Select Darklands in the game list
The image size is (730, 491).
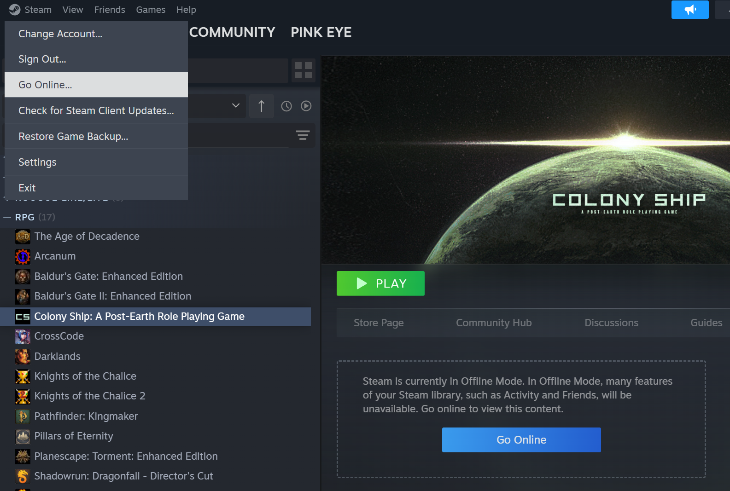click(x=58, y=357)
